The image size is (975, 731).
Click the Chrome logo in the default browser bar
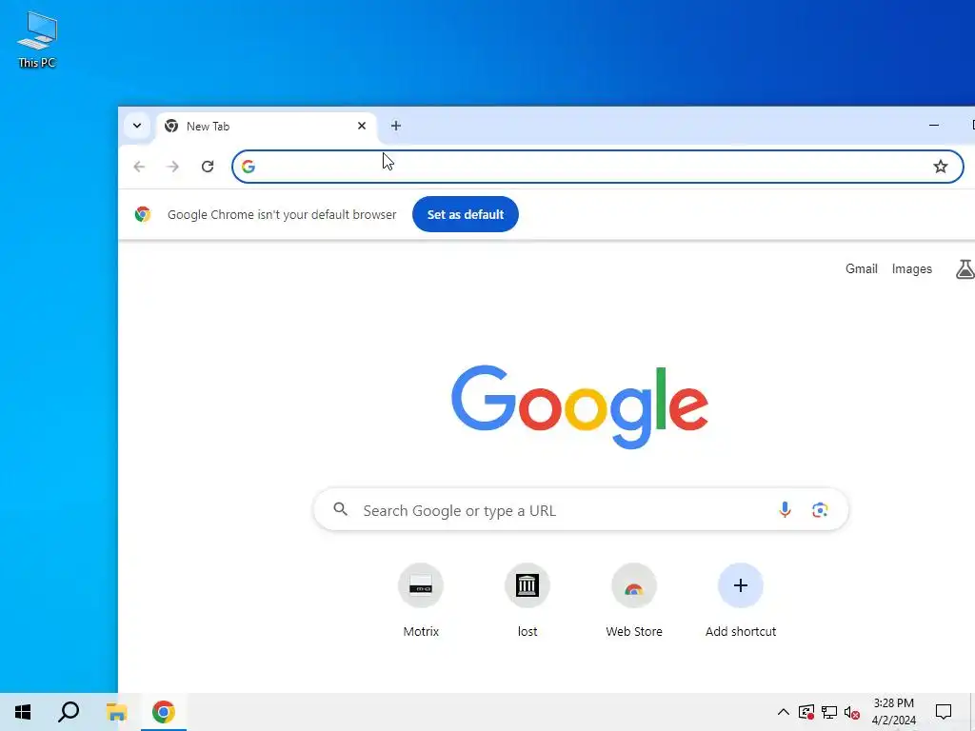(143, 214)
